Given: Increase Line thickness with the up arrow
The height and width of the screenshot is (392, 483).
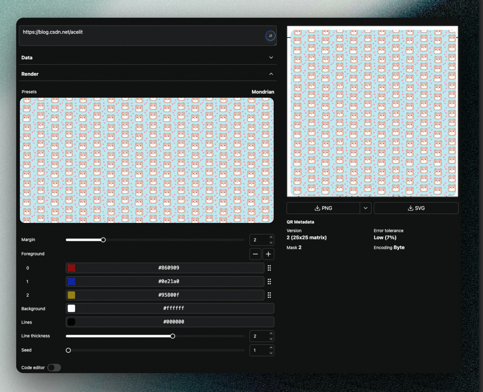Looking at the screenshot, I should pyautogui.click(x=271, y=333).
